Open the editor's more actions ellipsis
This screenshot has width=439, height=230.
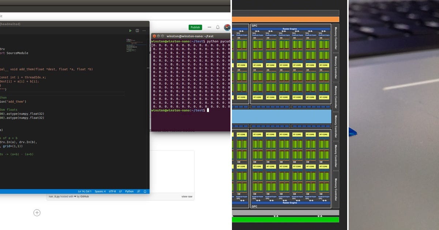[x=144, y=31]
